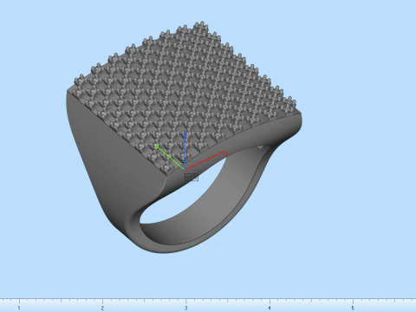The width and height of the screenshot is (416, 312).
Task: Click ruler mark labeled 5
Action: point(353,308)
